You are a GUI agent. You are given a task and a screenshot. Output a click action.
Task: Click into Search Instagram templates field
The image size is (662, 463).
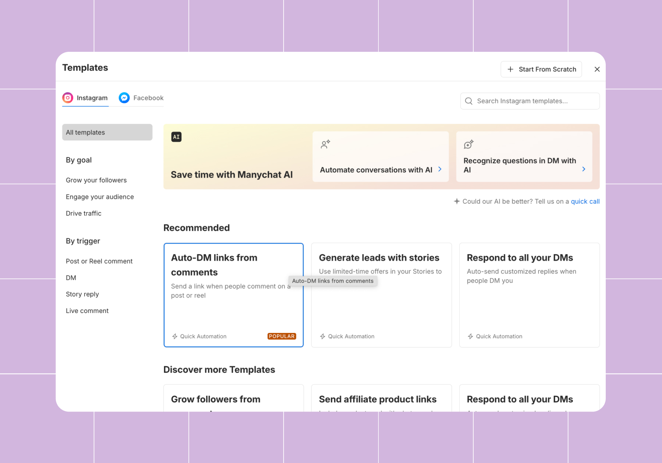click(x=530, y=101)
